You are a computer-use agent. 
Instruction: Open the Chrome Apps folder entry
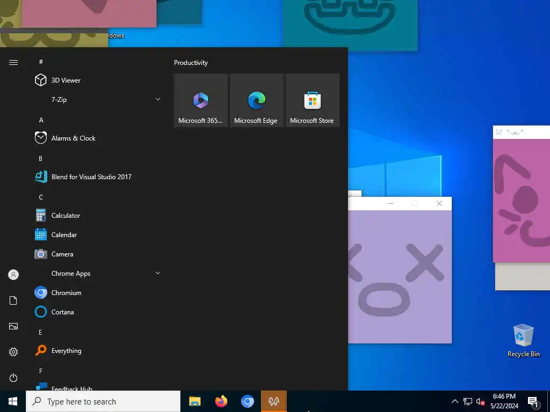point(71,273)
